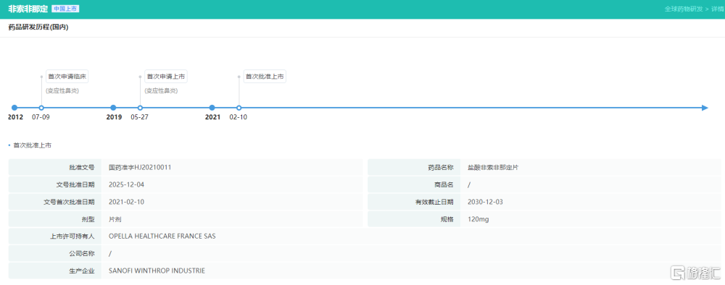Select approval number 国药准字HJ20210011
This screenshot has width=725, height=285.
coord(140,167)
